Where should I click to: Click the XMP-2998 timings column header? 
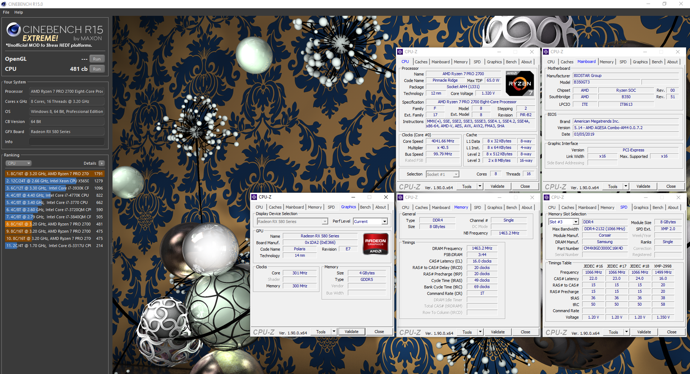tap(663, 266)
